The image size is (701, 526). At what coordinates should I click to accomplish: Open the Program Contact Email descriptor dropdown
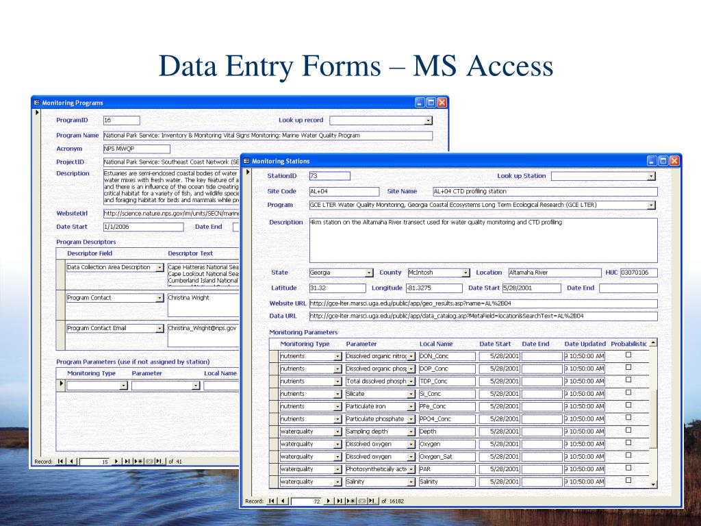160,328
